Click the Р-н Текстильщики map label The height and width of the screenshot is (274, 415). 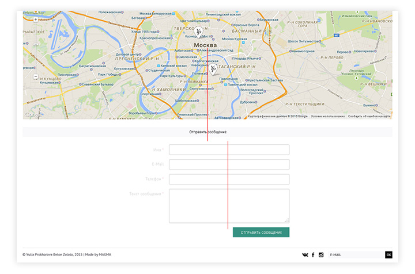point(305,104)
